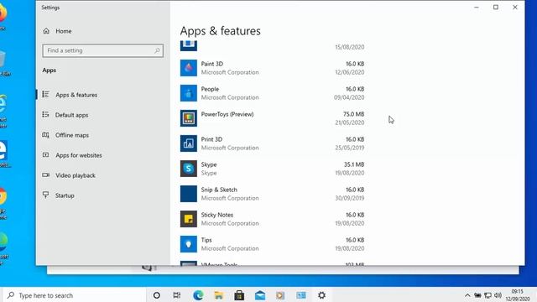Click the Print 3D app icon
The width and height of the screenshot is (537, 302).
pos(189,143)
